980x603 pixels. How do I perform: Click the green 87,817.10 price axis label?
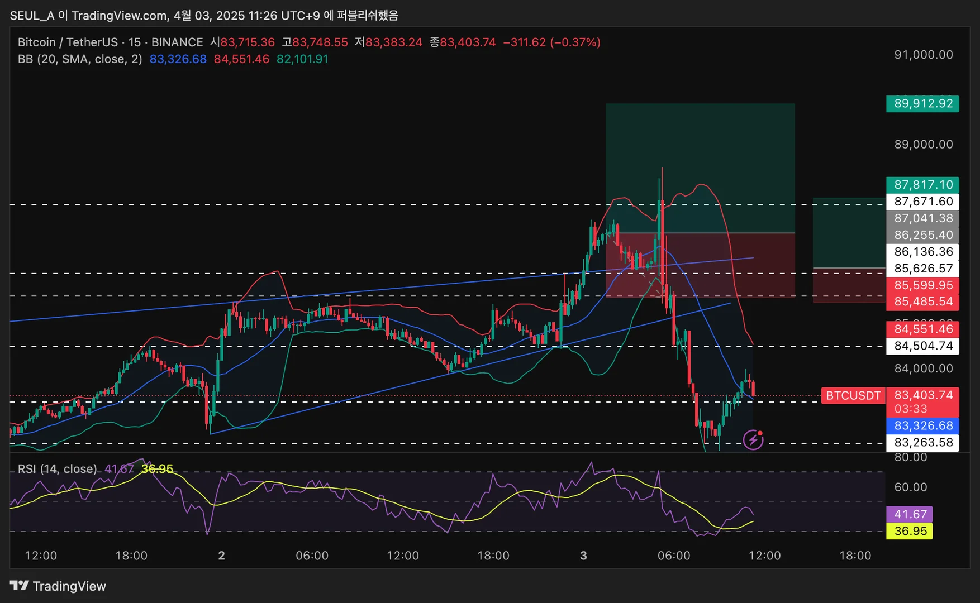click(x=923, y=185)
